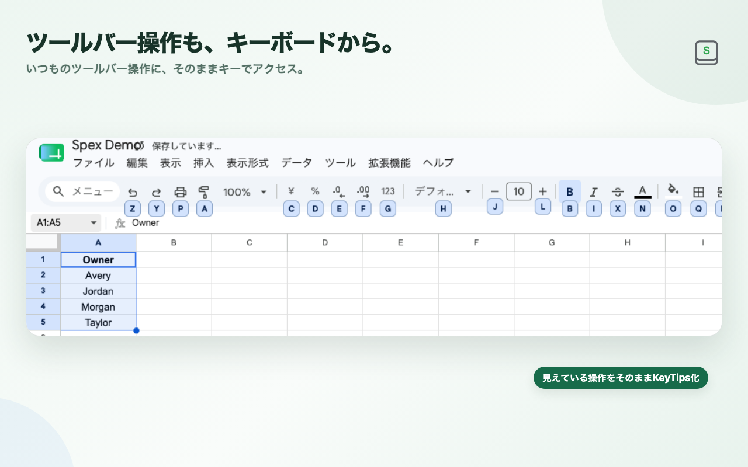The image size is (748, 467).
Task: Open the 表示形式 menu
Action: (x=248, y=163)
